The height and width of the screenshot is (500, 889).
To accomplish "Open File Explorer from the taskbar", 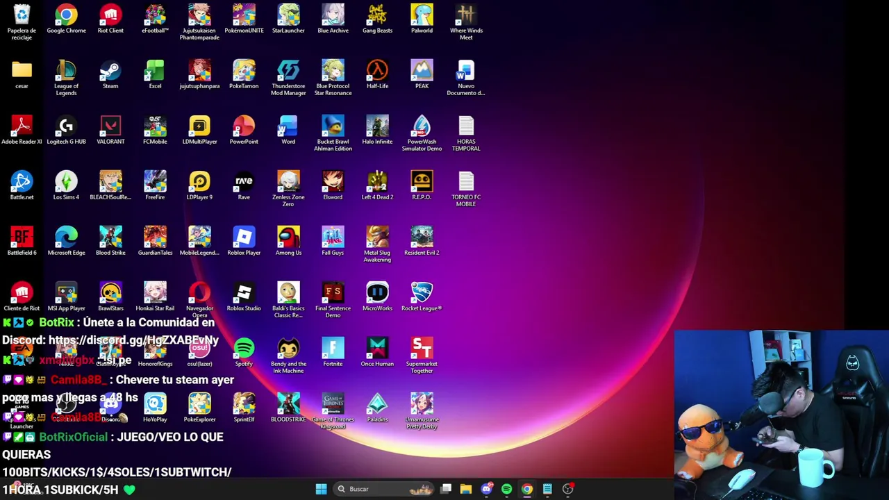I will 466,489.
